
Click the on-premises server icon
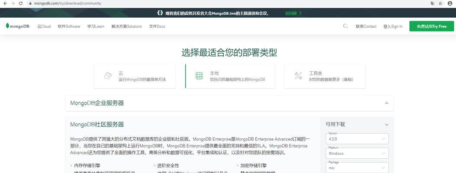[x=199, y=76]
